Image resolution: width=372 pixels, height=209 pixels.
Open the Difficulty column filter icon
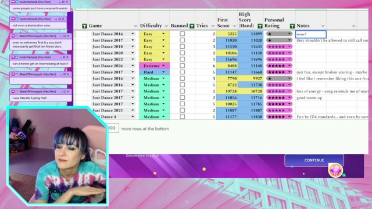(166, 26)
